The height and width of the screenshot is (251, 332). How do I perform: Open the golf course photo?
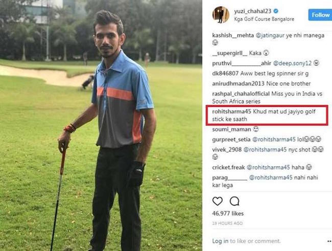[101, 126]
